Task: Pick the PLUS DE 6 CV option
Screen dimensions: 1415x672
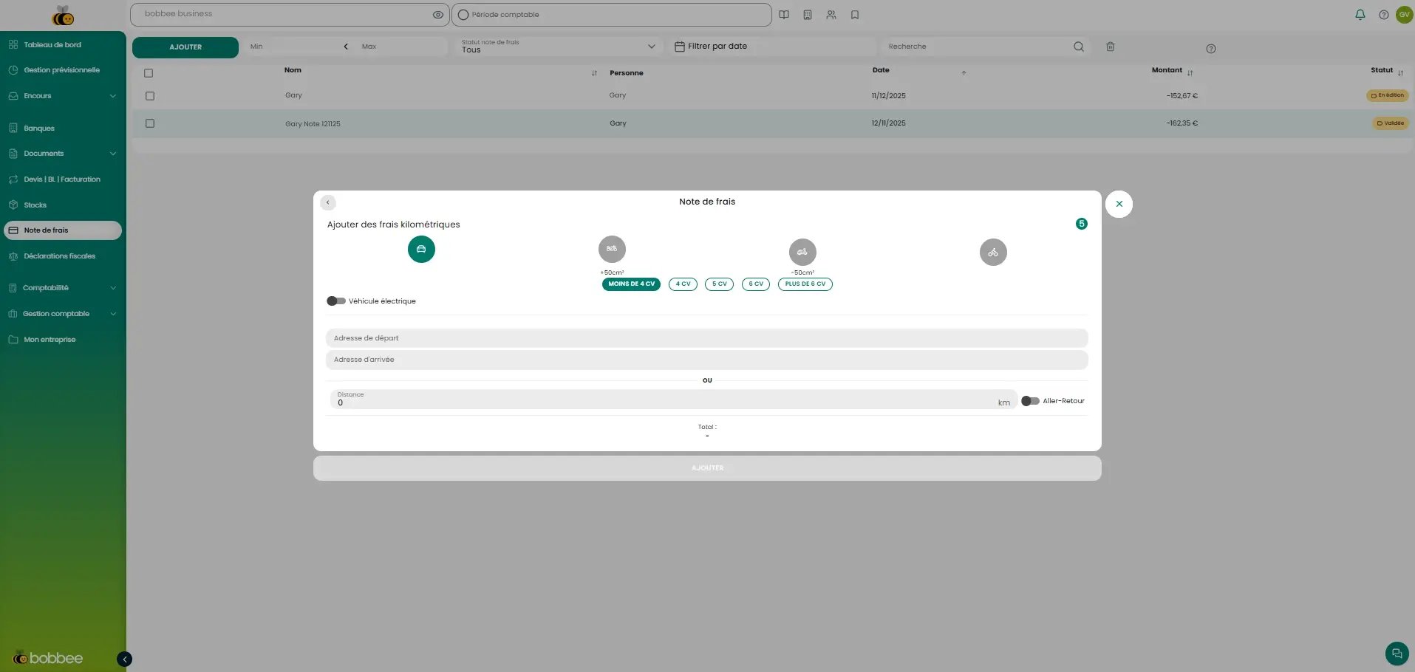Action: [x=805, y=284]
